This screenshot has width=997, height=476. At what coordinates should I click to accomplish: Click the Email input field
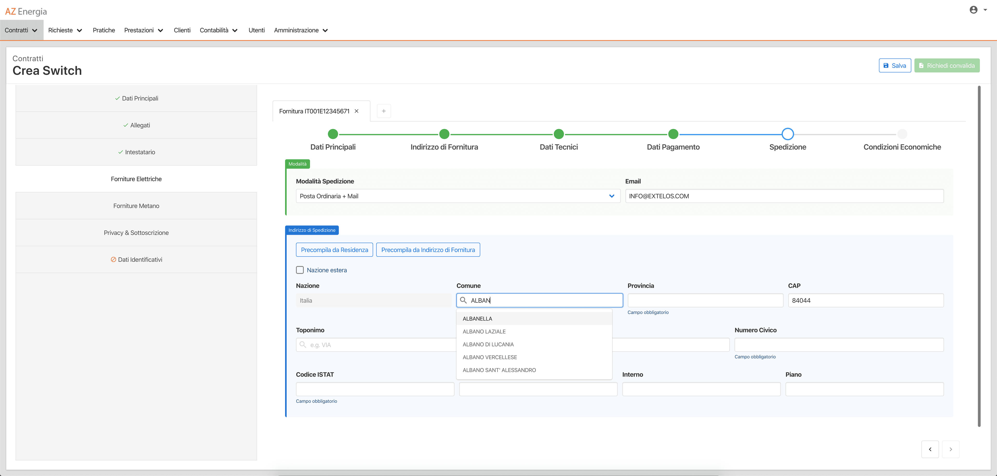pyautogui.click(x=785, y=196)
